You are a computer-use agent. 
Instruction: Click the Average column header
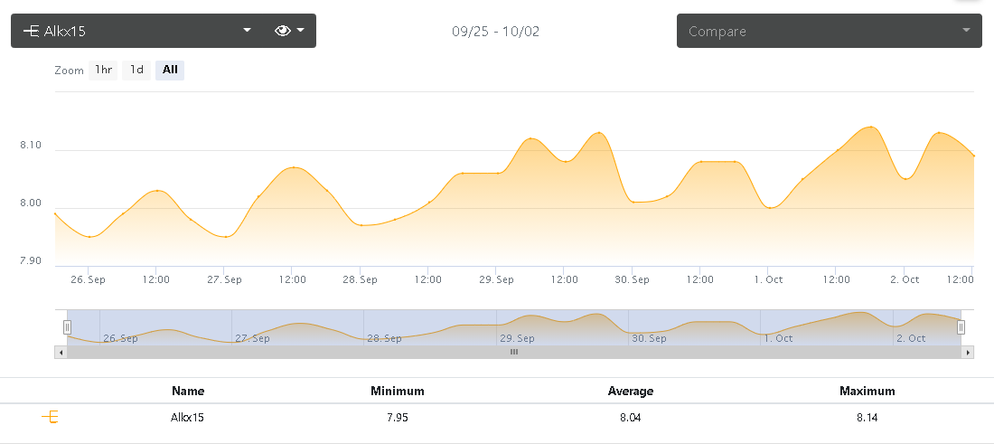pyautogui.click(x=631, y=391)
